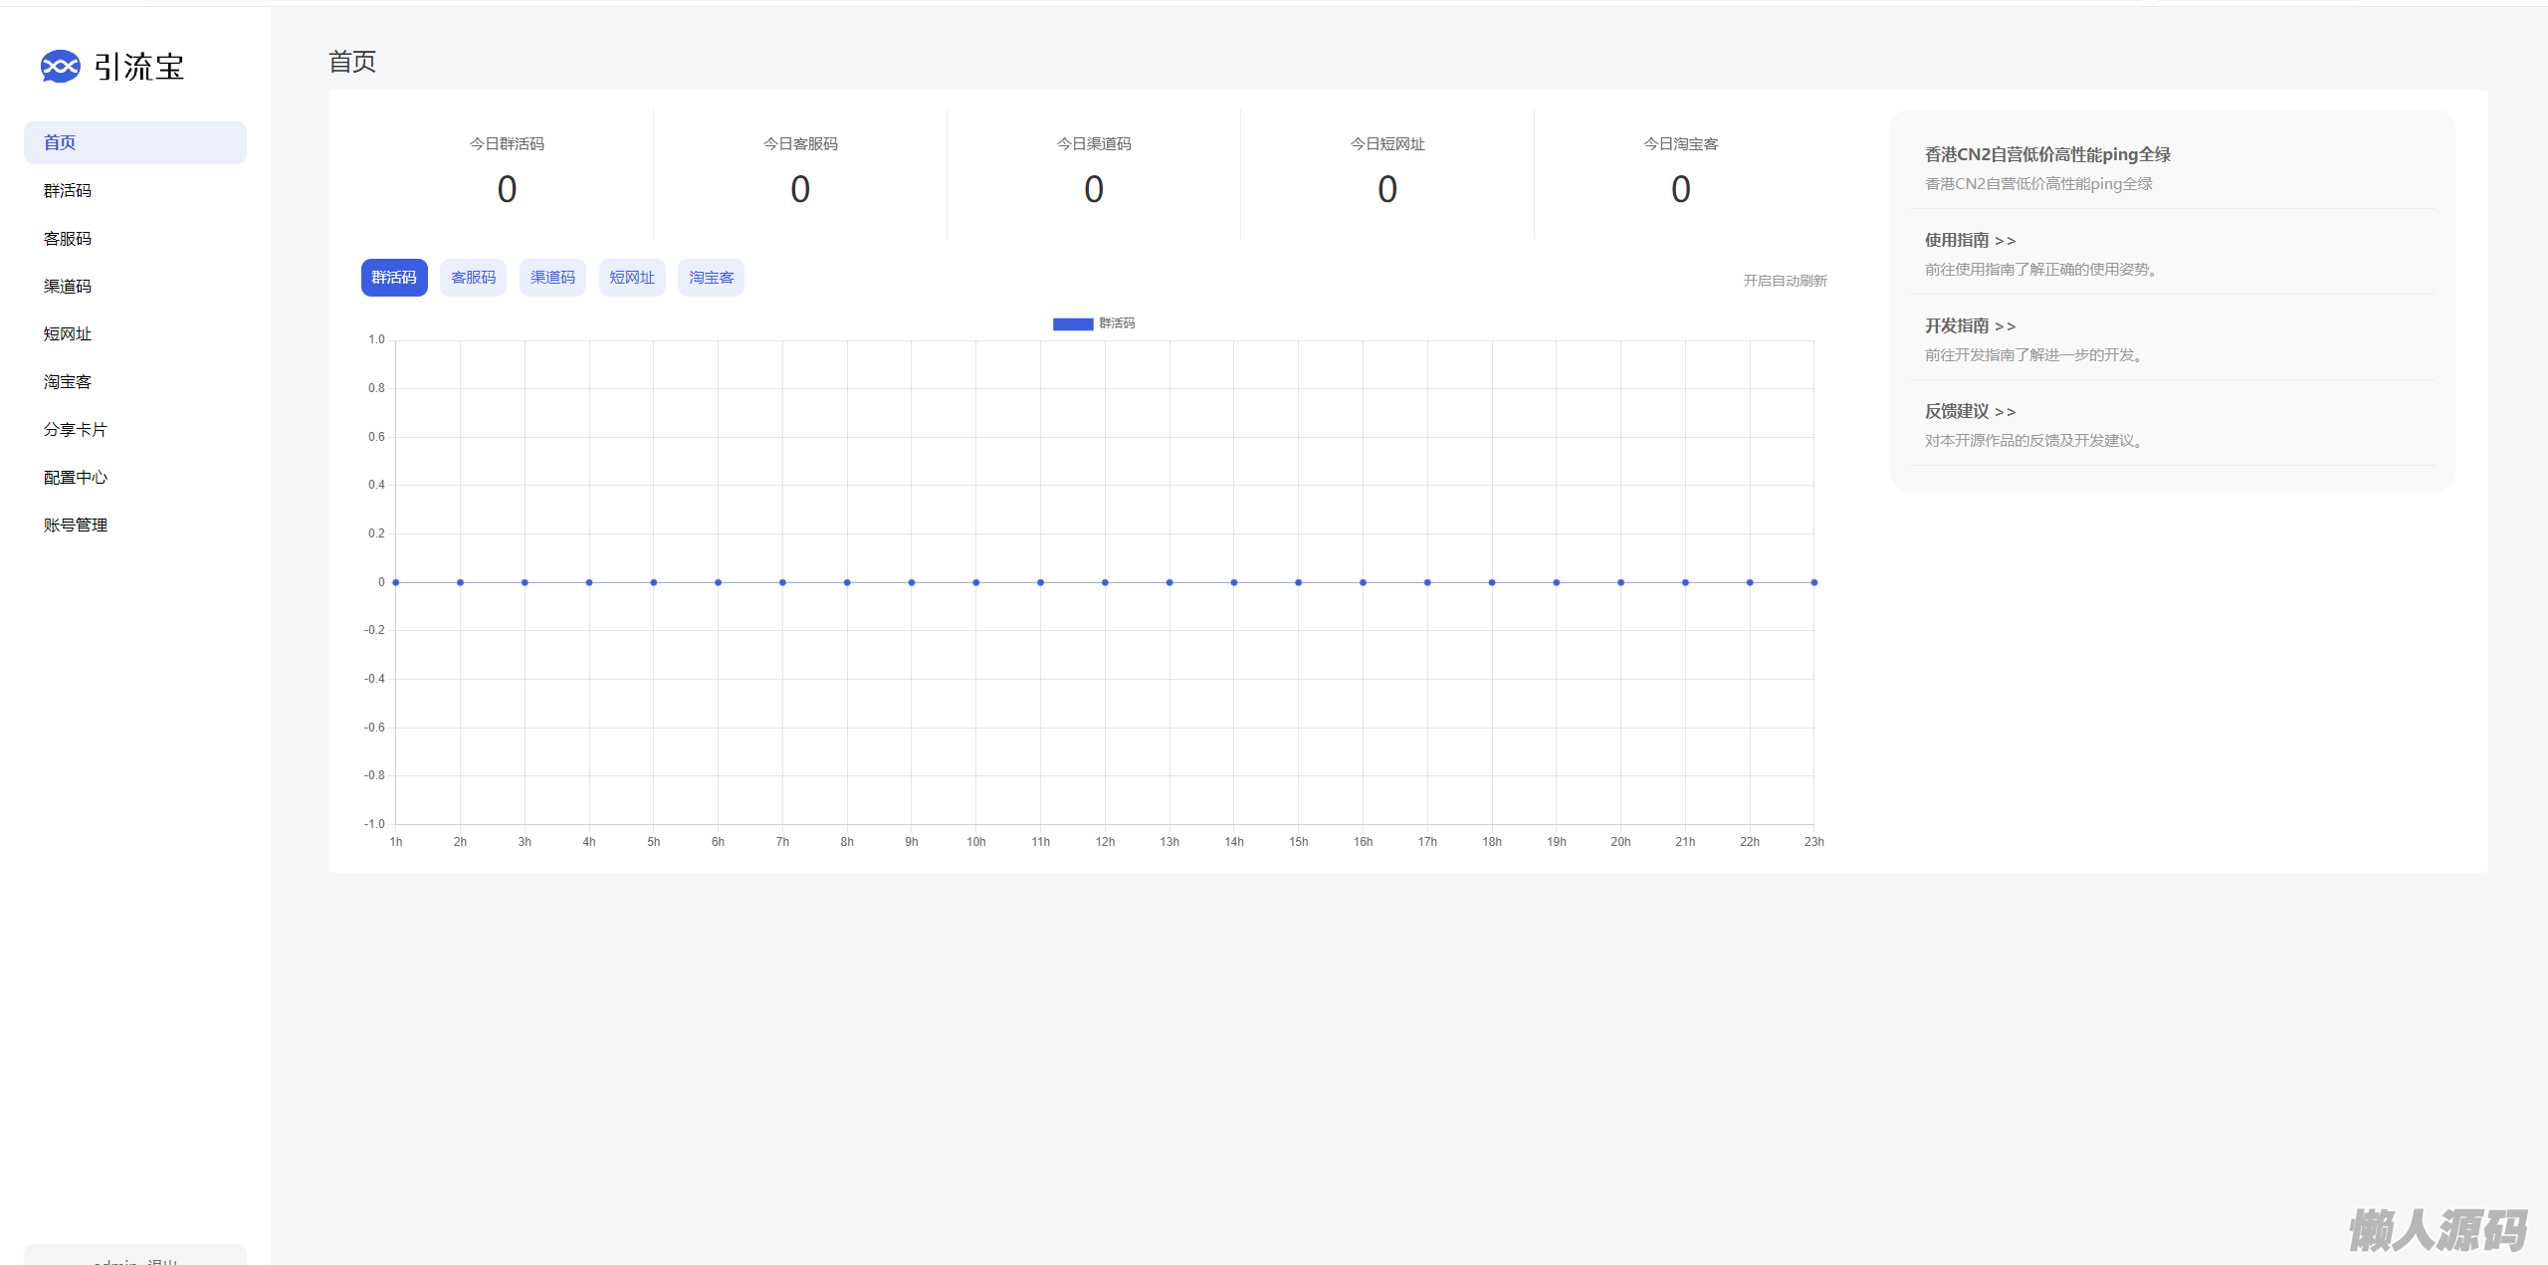Open 客服码 in the sidebar
The height and width of the screenshot is (1265, 2548).
click(x=68, y=239)
